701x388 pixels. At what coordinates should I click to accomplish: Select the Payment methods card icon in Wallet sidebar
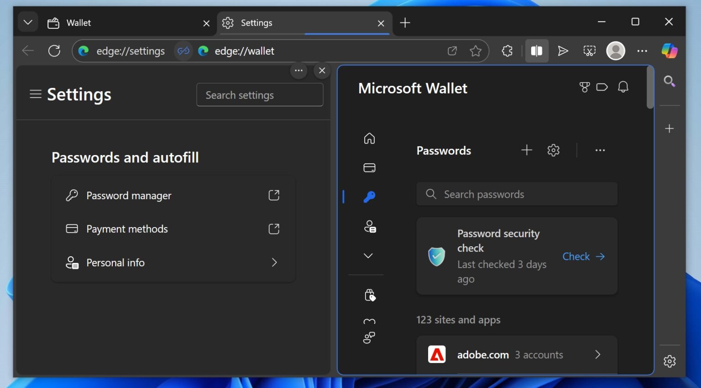[369, 167]
